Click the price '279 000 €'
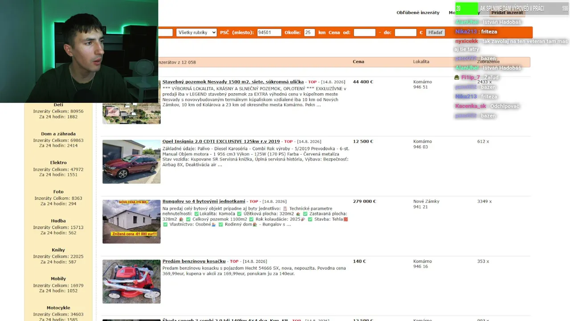 pos(364,202)
